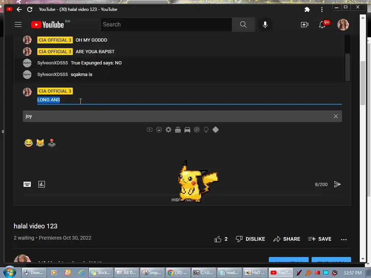Select the light bulb objects emoji category

pos(206,130)
